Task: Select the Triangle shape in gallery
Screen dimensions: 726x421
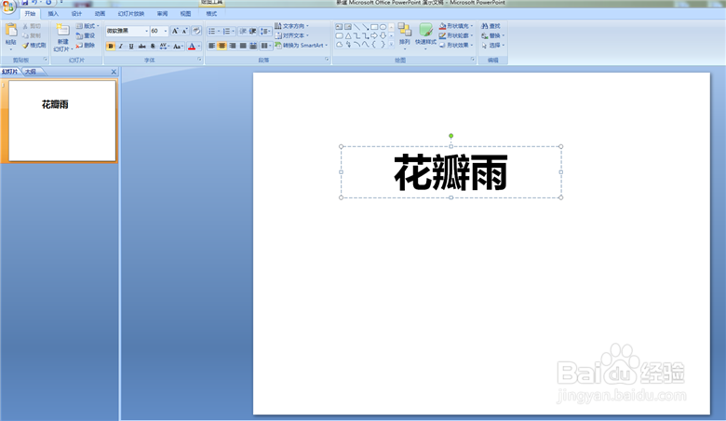Action: click(x=348, y=35)
